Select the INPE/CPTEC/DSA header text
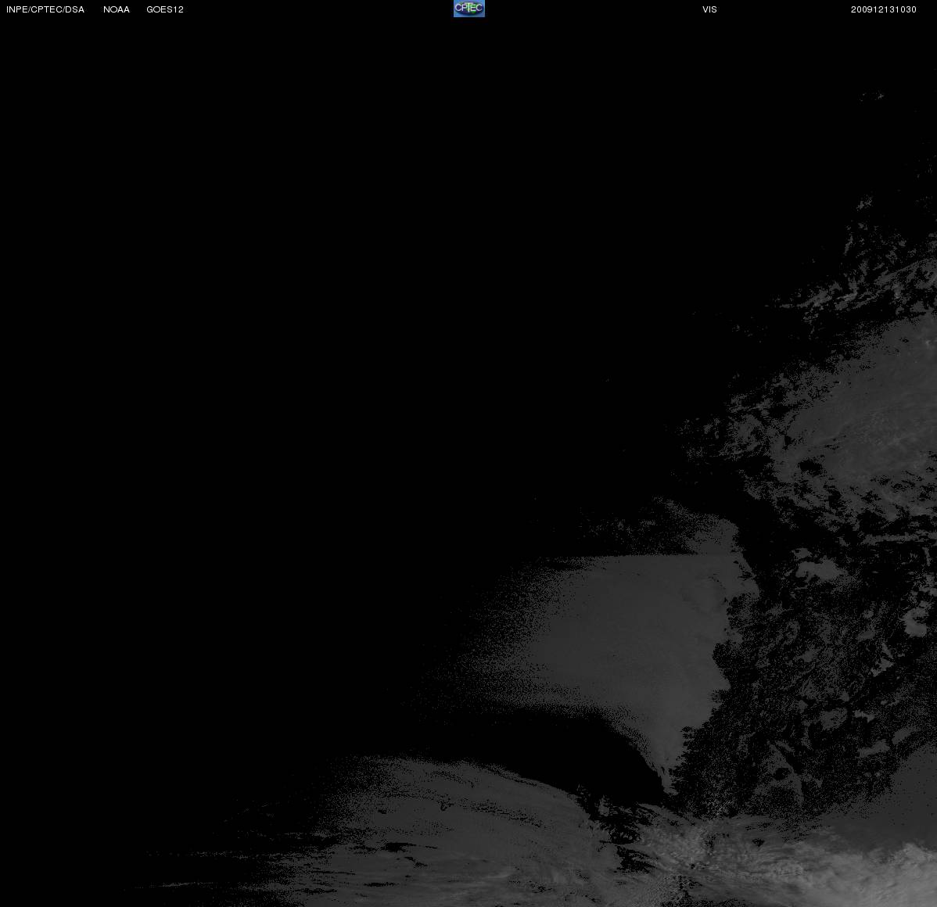This screenshot has height=907, width=937. [x=45, y=9]
